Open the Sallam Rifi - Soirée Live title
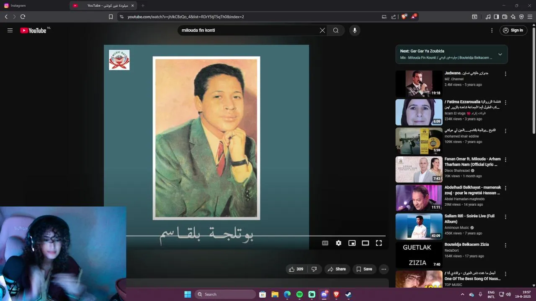The image size is (536, 301). [469, 219]
